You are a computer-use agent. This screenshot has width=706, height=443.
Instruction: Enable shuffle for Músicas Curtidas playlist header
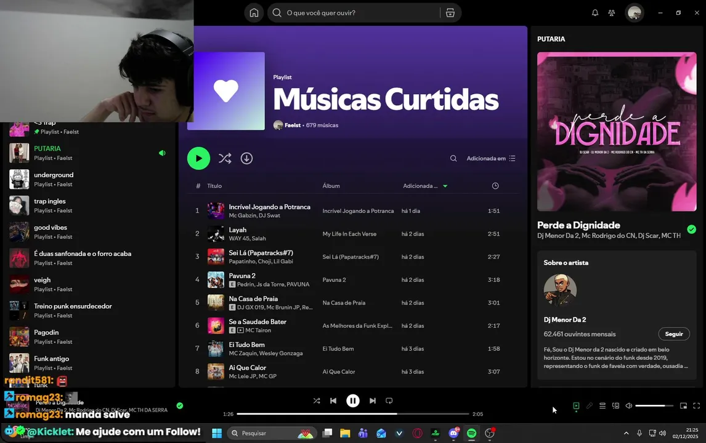tap(225, 158)
